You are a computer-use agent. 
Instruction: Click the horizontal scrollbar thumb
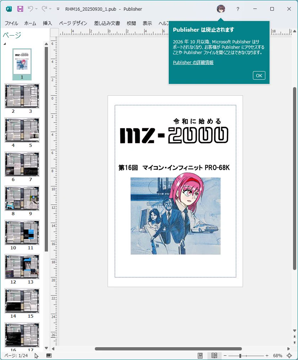pyautogui.click(x=168, y=349)
